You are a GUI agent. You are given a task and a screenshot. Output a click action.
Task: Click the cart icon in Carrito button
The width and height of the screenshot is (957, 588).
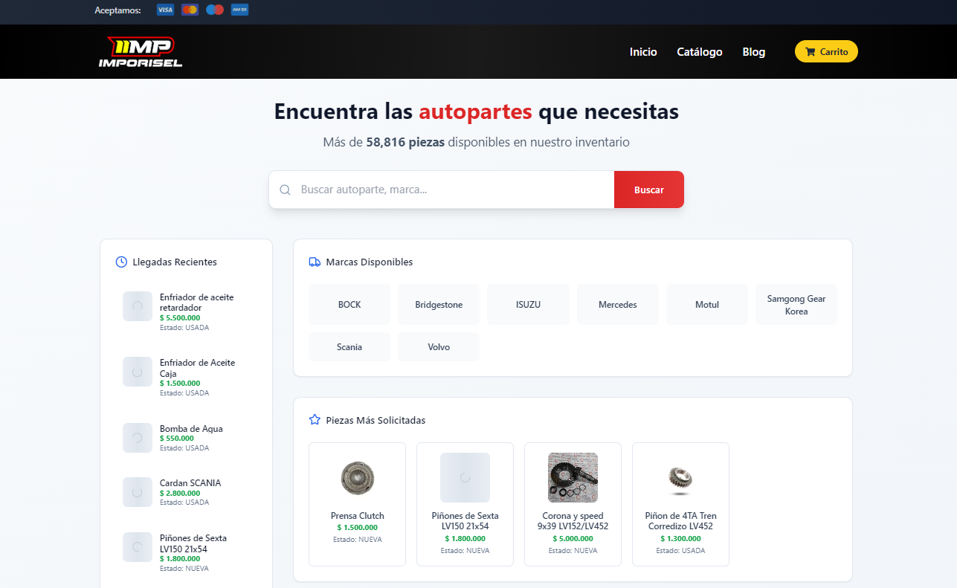tap(811, 52)
